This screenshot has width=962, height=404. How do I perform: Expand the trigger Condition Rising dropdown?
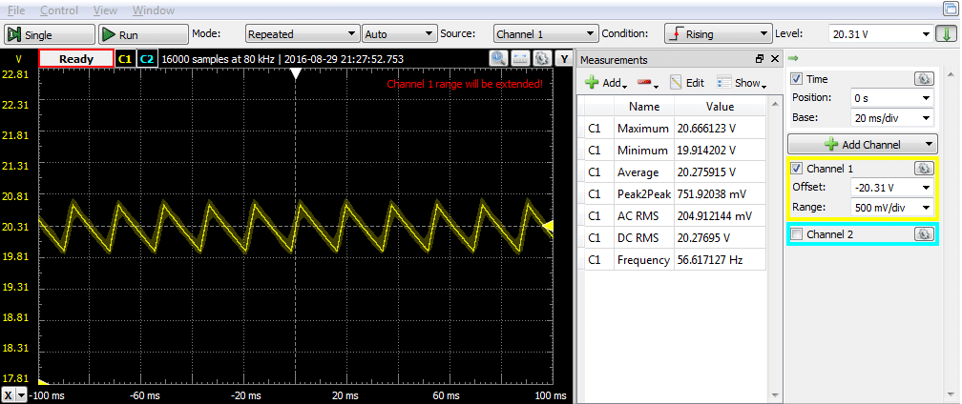pos(717,33)
